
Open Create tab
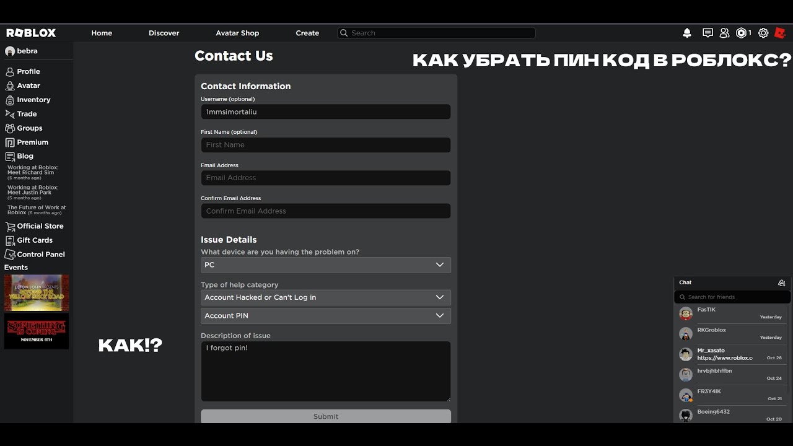[307, 33]
